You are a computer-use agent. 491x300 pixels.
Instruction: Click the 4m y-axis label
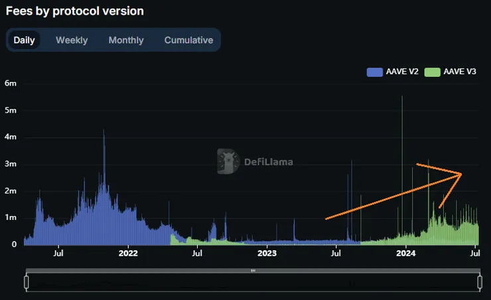tap(11, 137)
